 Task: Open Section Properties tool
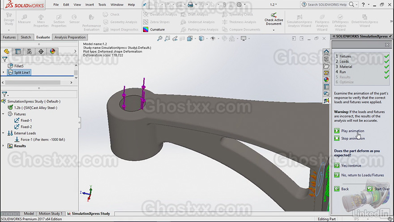pyautogui.click(x=59, y=21)
